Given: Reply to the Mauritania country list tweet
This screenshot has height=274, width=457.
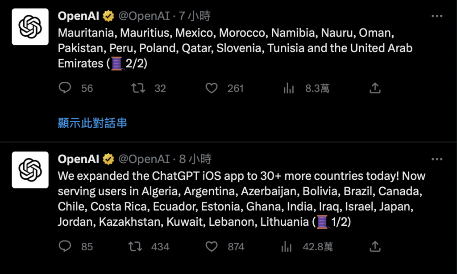Looking at the screenshot, I should pos(65,88).
